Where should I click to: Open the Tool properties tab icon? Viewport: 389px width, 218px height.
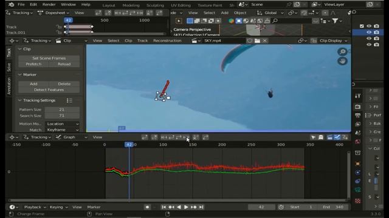tap(357, 96)
